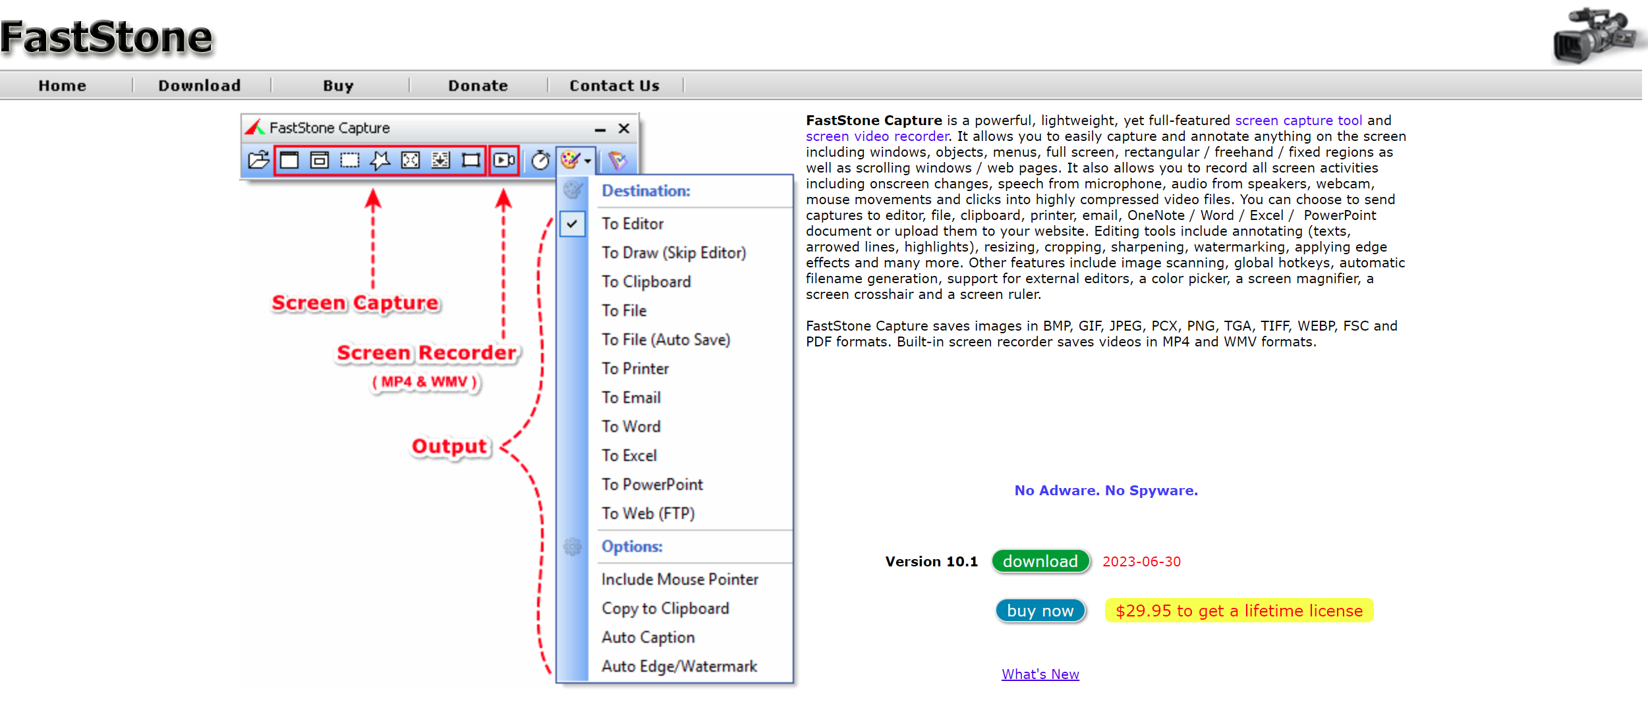Follow the 'screen capture tool' link

point(1298,121)
